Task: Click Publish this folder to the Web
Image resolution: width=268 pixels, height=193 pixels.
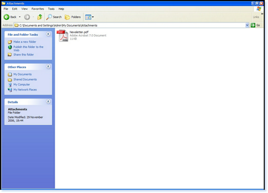Action: (x=28, y=49)
